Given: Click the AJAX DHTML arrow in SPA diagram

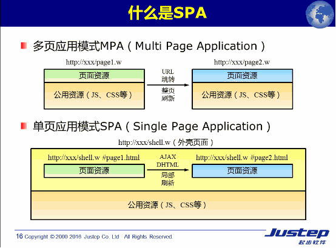Looking at the screenshot, I should pyautogui.click(x=168, y=170).
